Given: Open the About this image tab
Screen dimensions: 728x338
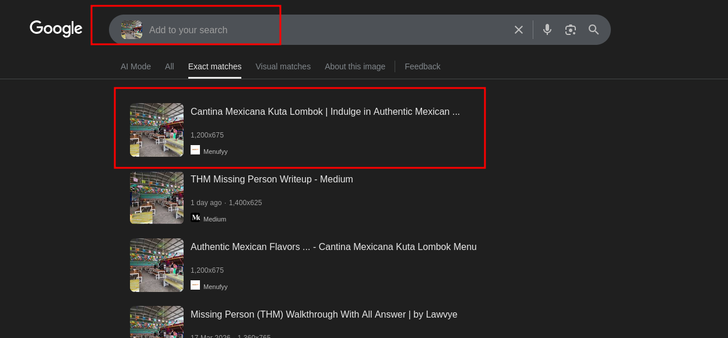Looking at the screenshot, I should coord(355,66).
